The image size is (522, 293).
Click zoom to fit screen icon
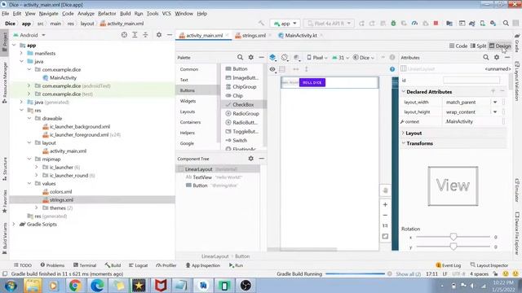385,237
